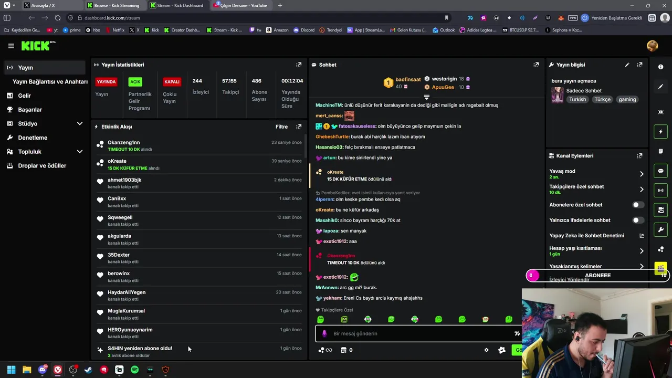
Task: Open the Filtre dropdown in activity feed
Action: tap(281, 127)
